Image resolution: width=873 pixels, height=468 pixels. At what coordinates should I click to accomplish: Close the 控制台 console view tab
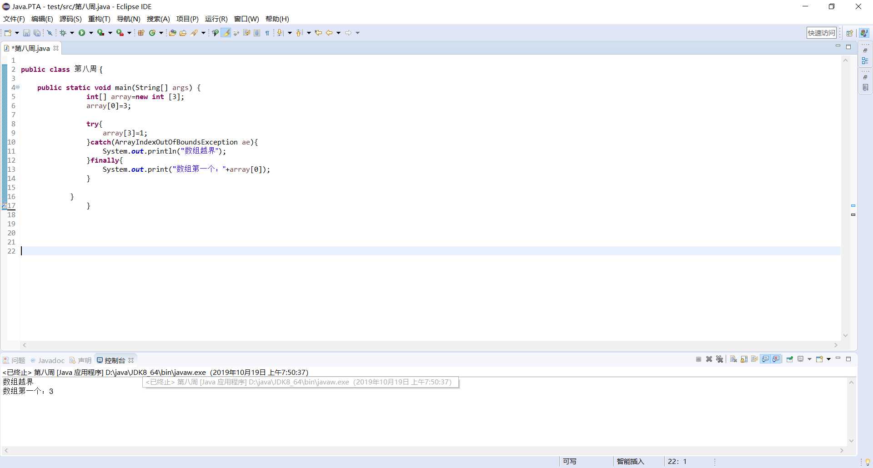[x=131, y=360]
